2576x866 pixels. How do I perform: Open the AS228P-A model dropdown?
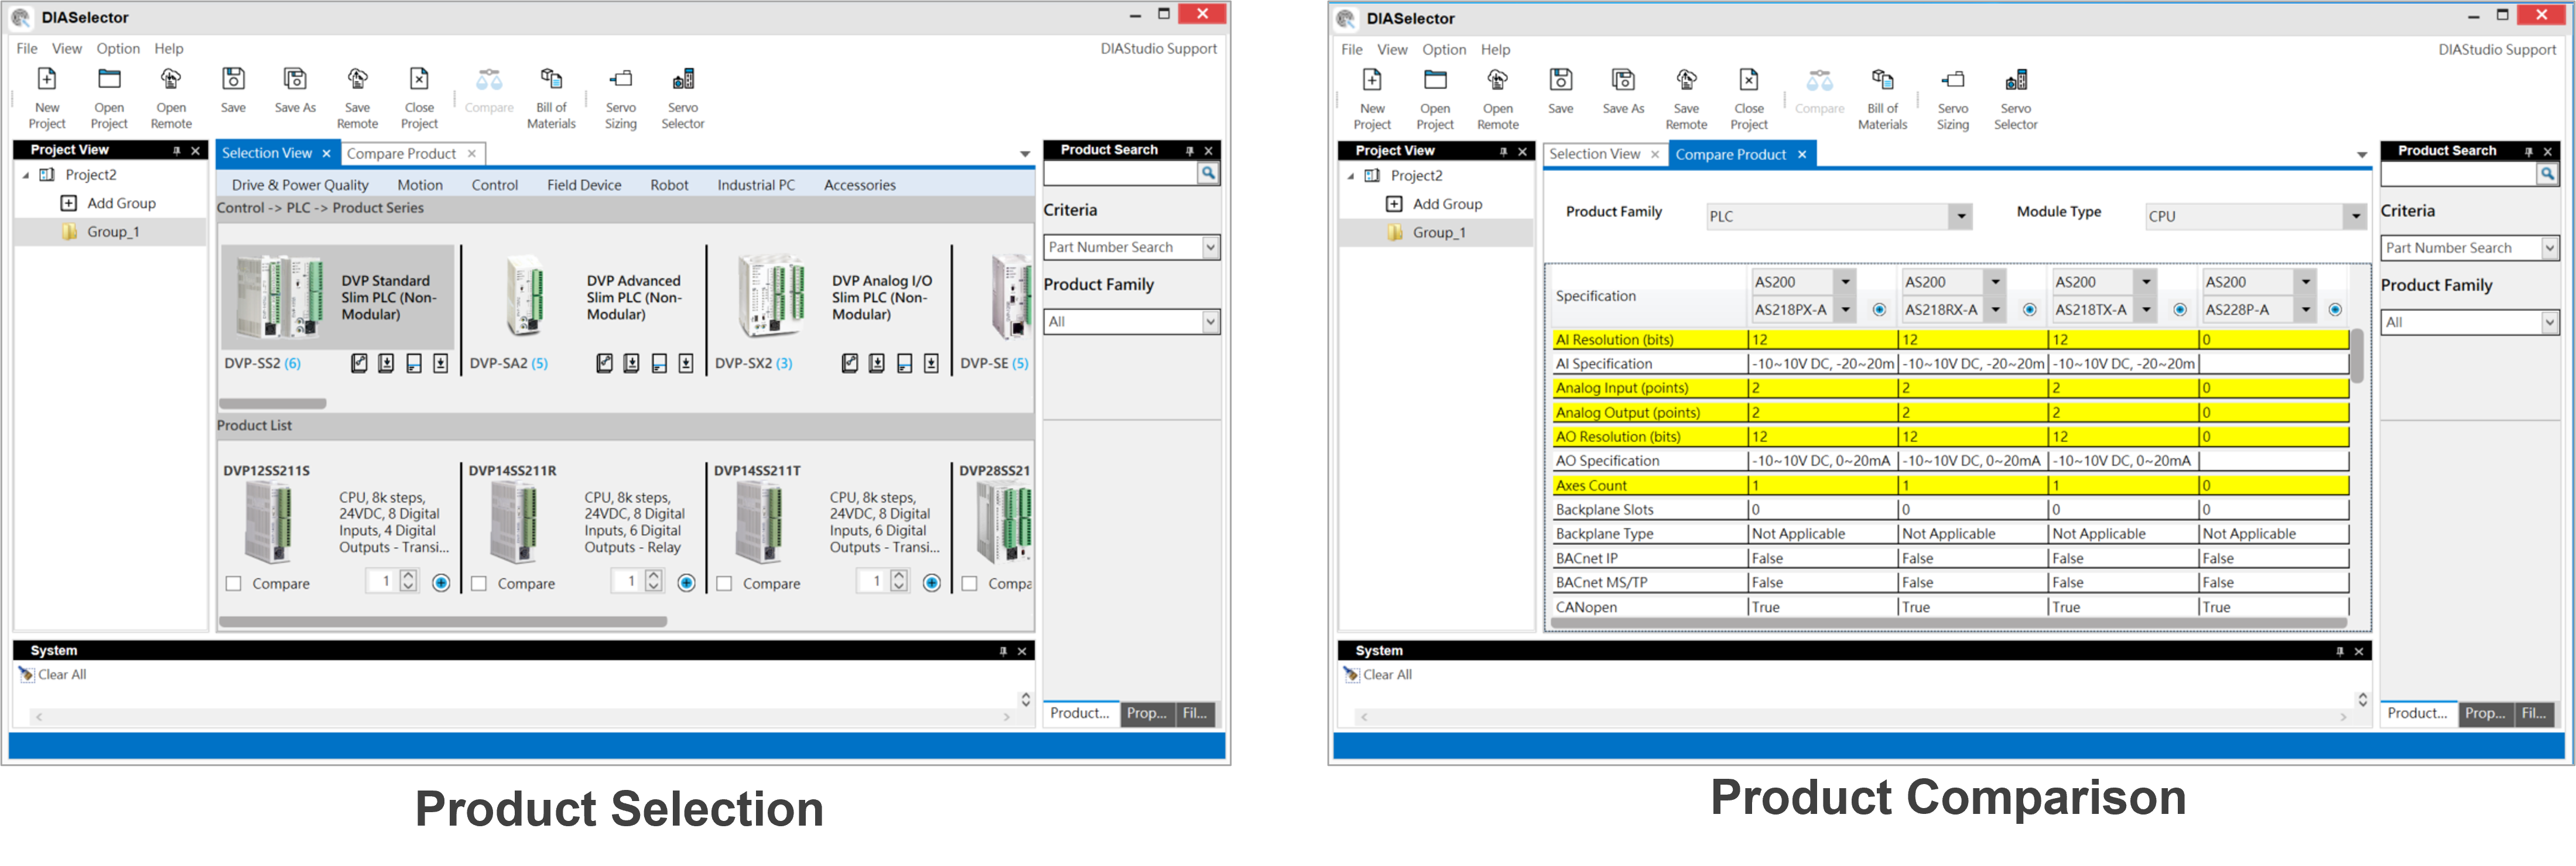(2305, 310)
